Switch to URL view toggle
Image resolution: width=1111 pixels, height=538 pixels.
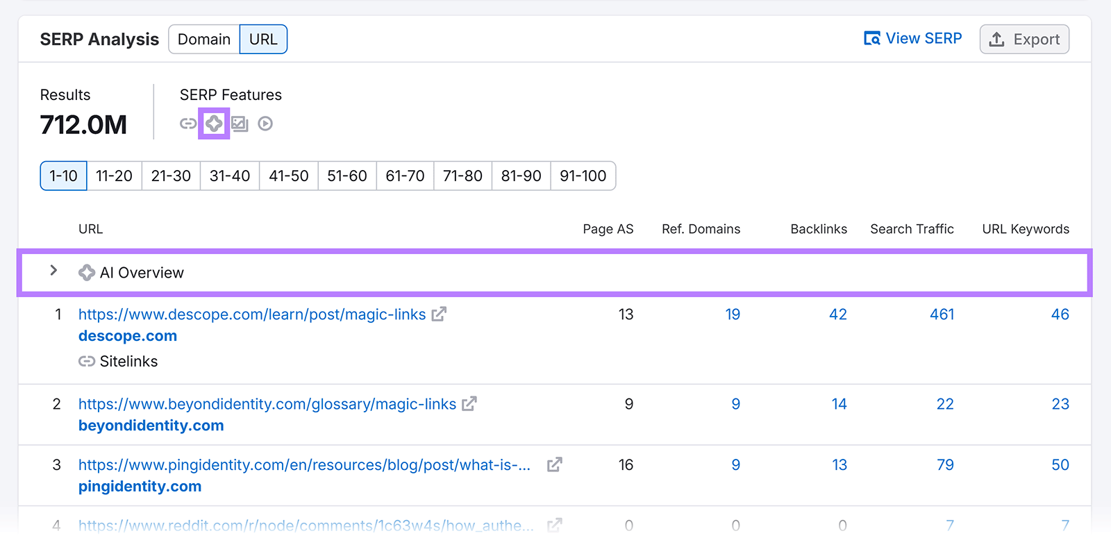pos(263,40)
